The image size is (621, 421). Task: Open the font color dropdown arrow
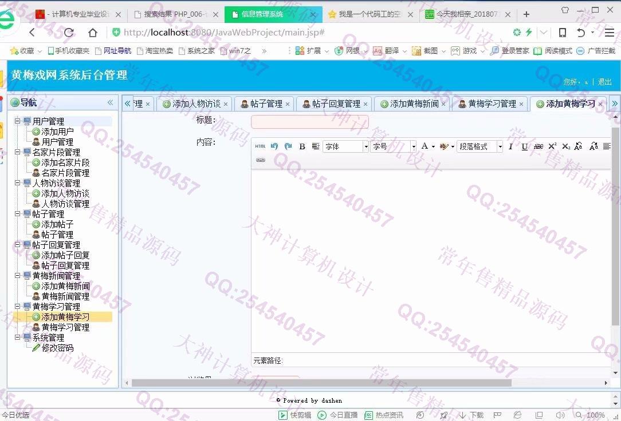pos(433,146)
